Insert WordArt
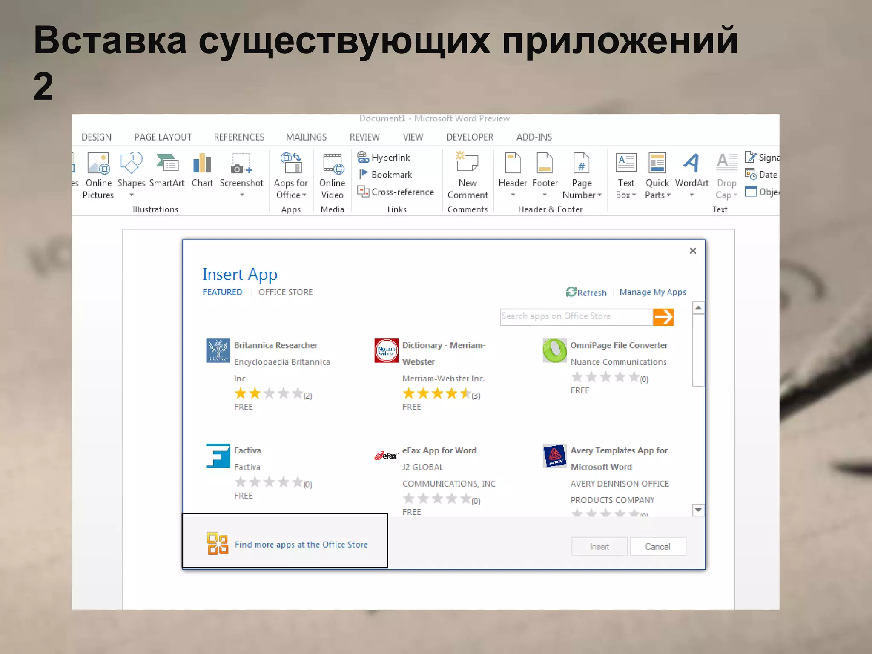 [692, 170]
